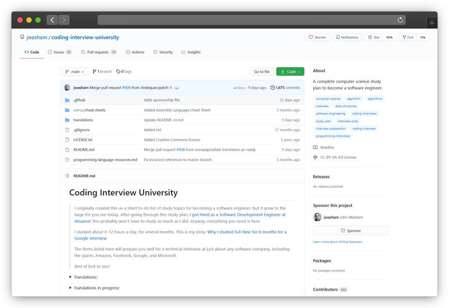The width and height of the screenshot is (449, 308).
Task: Click the data-structures topic tag
Action: coord(346,106)
